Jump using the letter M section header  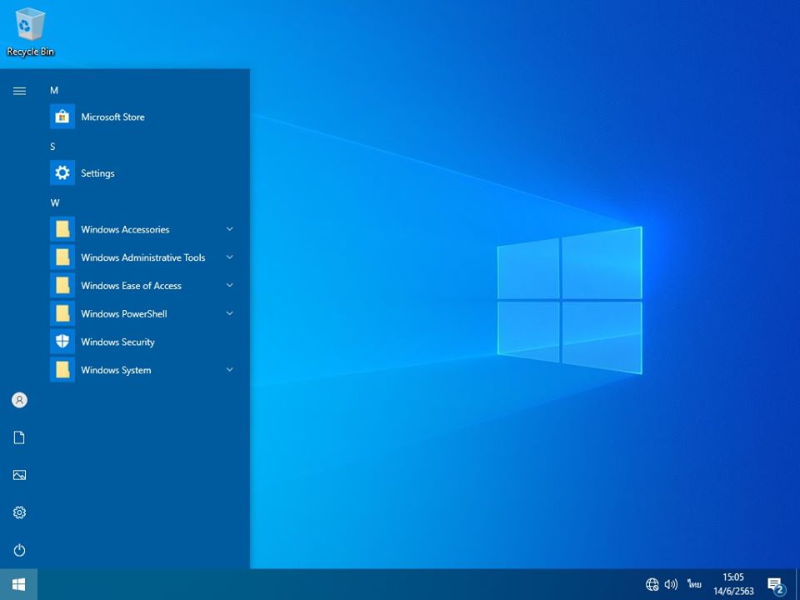click(x=54, y=90)
